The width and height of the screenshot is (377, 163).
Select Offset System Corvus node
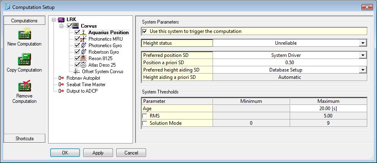pos(106,72)
